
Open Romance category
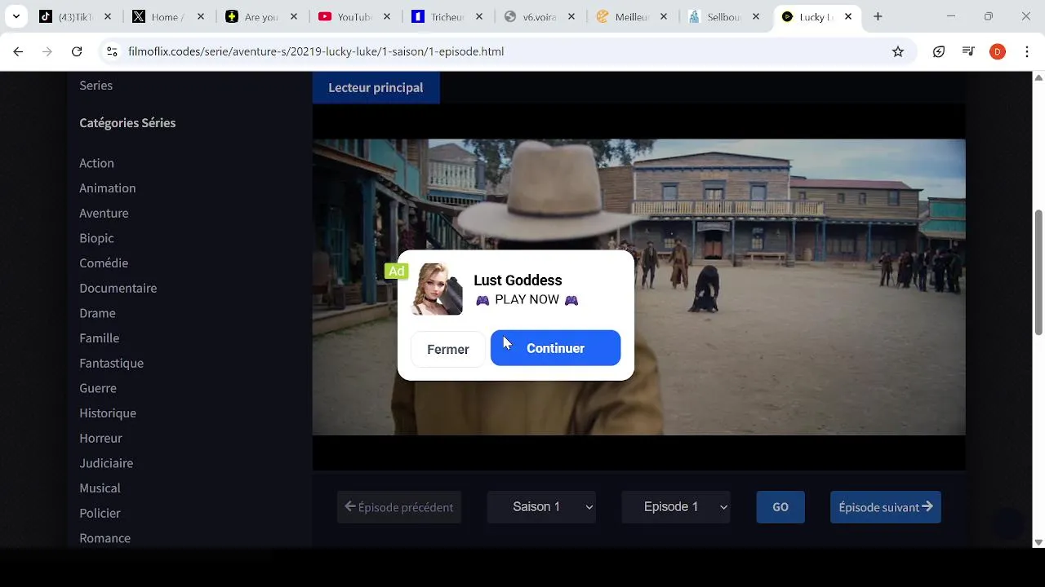[104, 538]
